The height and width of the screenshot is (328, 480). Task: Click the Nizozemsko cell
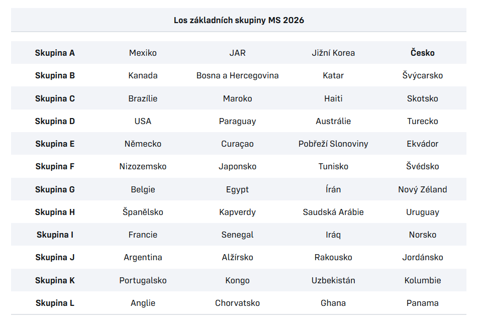(x=143, y=166)
